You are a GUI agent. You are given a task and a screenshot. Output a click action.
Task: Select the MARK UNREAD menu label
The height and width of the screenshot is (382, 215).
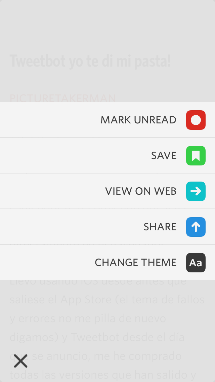(138, 120)
